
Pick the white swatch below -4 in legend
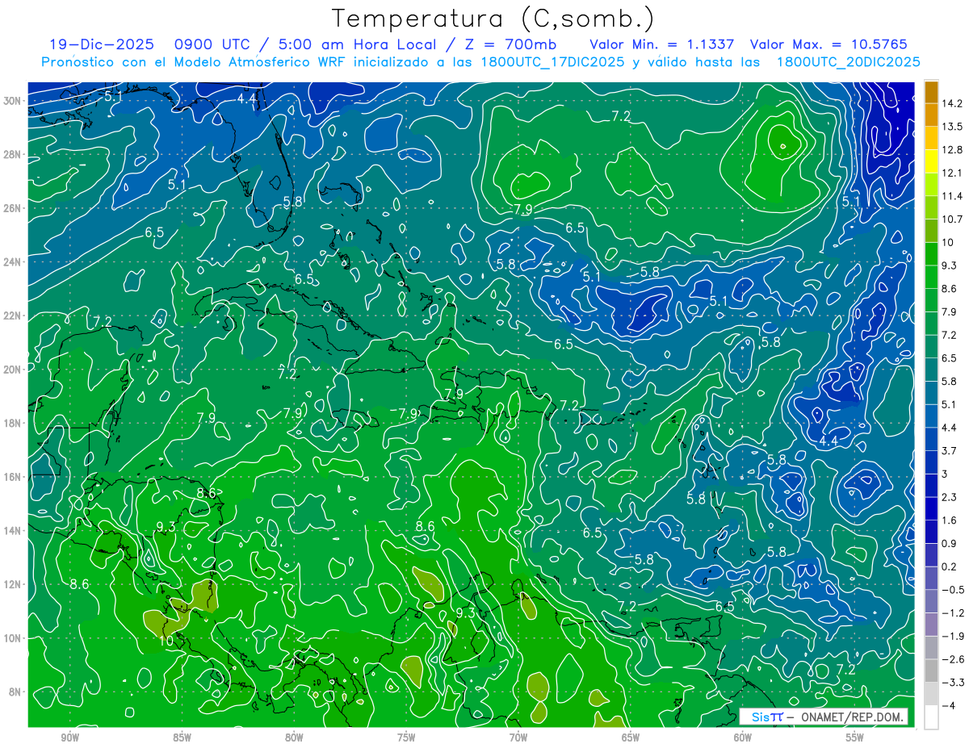931,717
